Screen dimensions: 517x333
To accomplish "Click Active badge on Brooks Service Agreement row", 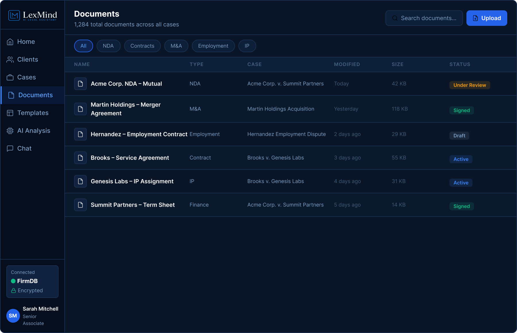I will [461, 159].
